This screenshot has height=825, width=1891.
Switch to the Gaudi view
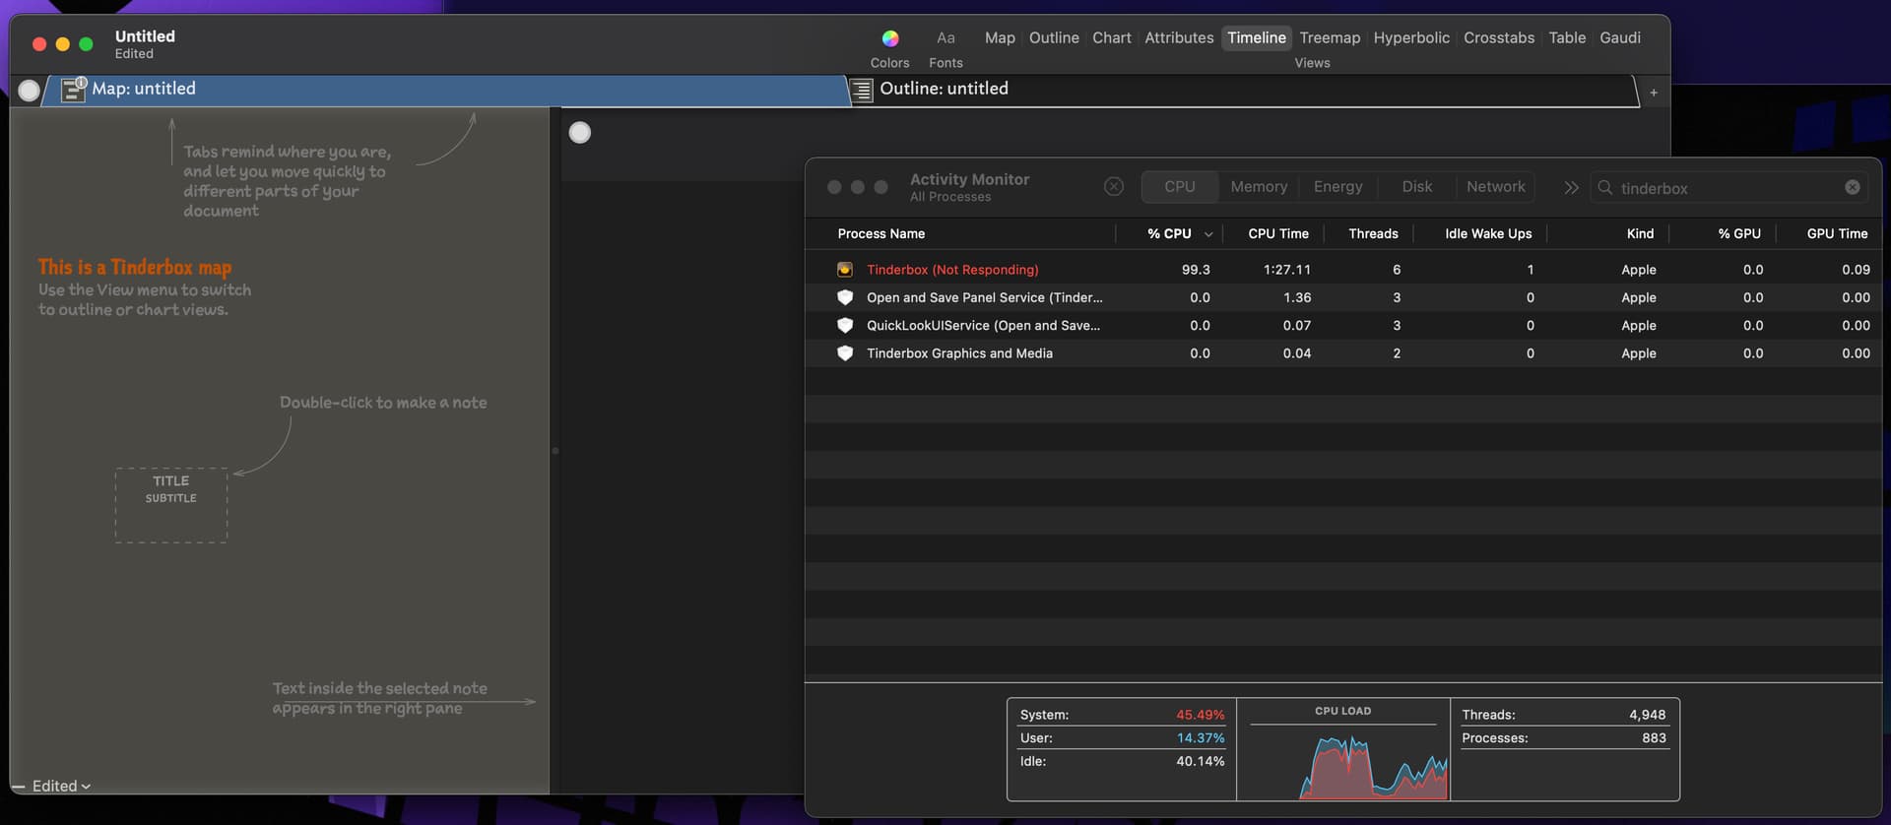coord(1619,37)
